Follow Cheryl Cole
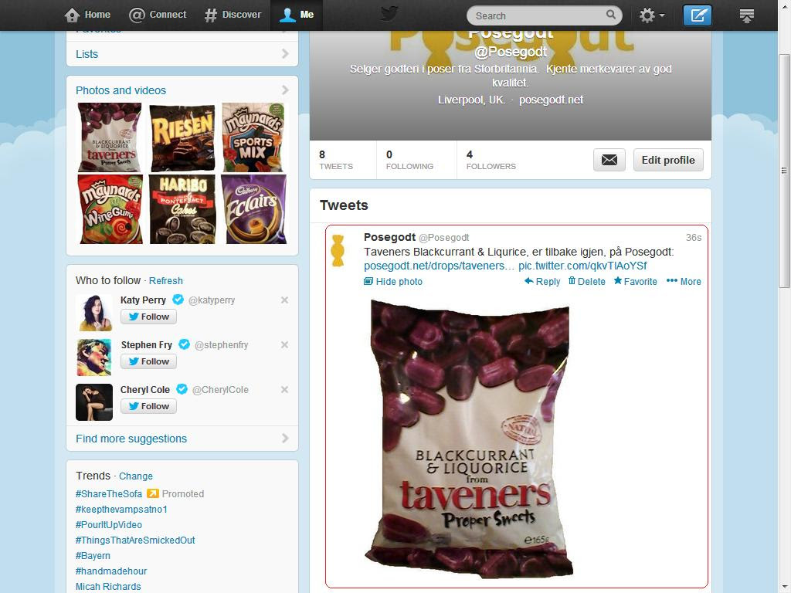The width and height of the screenshot is (791, 593). point(148,406)
